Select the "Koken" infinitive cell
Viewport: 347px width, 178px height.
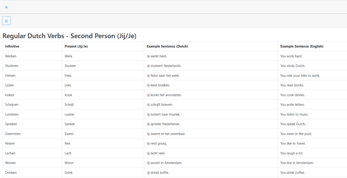pyautogui.click(x=10, y=95)
